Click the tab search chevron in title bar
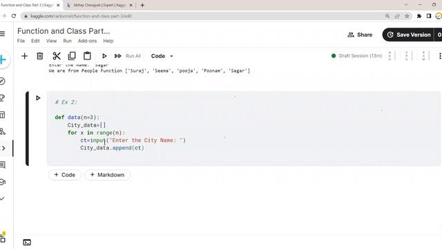Screen dimensions: 442x249 (406, 5)
